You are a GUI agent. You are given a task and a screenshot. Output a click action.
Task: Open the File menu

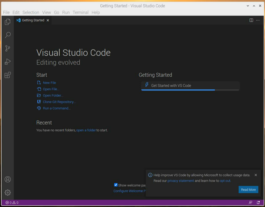(x=6, y=13)
